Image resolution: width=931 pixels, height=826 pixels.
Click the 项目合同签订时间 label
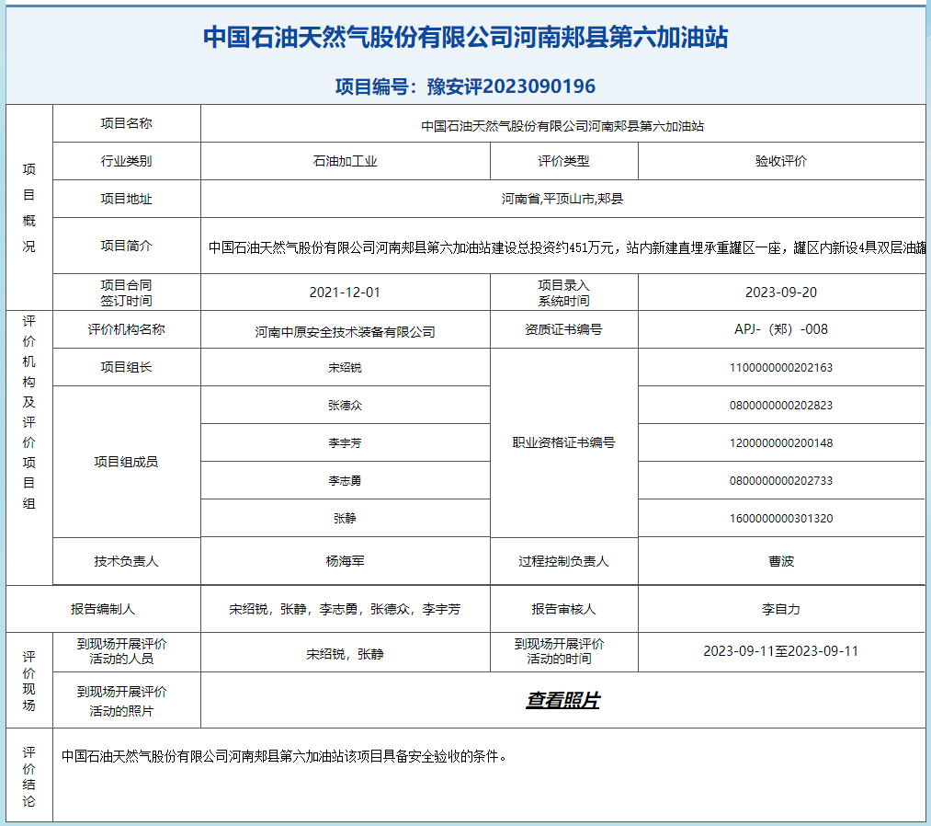coord(127,293)
